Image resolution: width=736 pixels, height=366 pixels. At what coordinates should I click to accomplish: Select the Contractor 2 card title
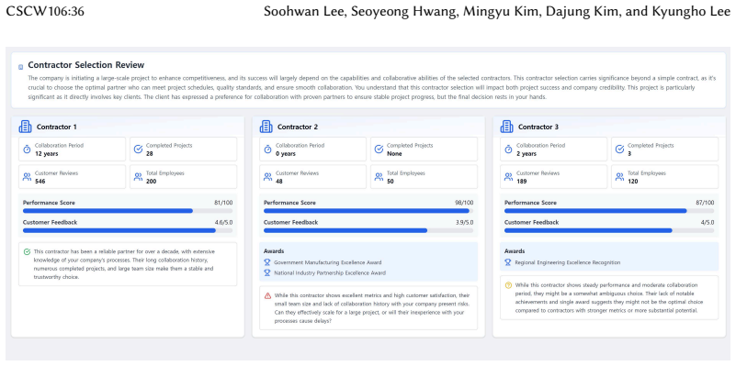(x=298, y=127)
